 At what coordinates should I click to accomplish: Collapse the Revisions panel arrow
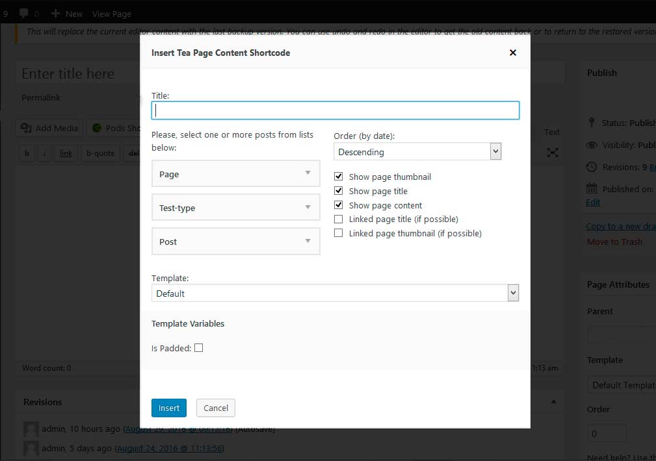tap(554, 402)
